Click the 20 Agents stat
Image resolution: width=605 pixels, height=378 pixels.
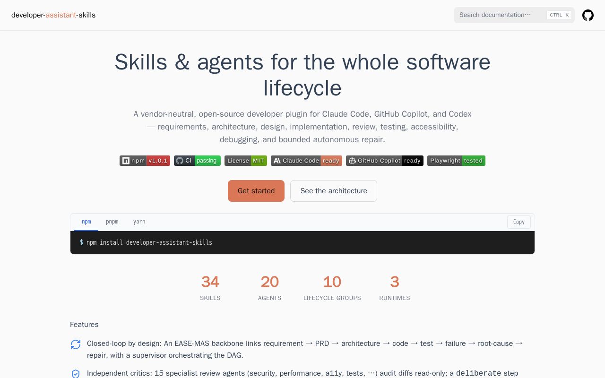coord(270,288)
